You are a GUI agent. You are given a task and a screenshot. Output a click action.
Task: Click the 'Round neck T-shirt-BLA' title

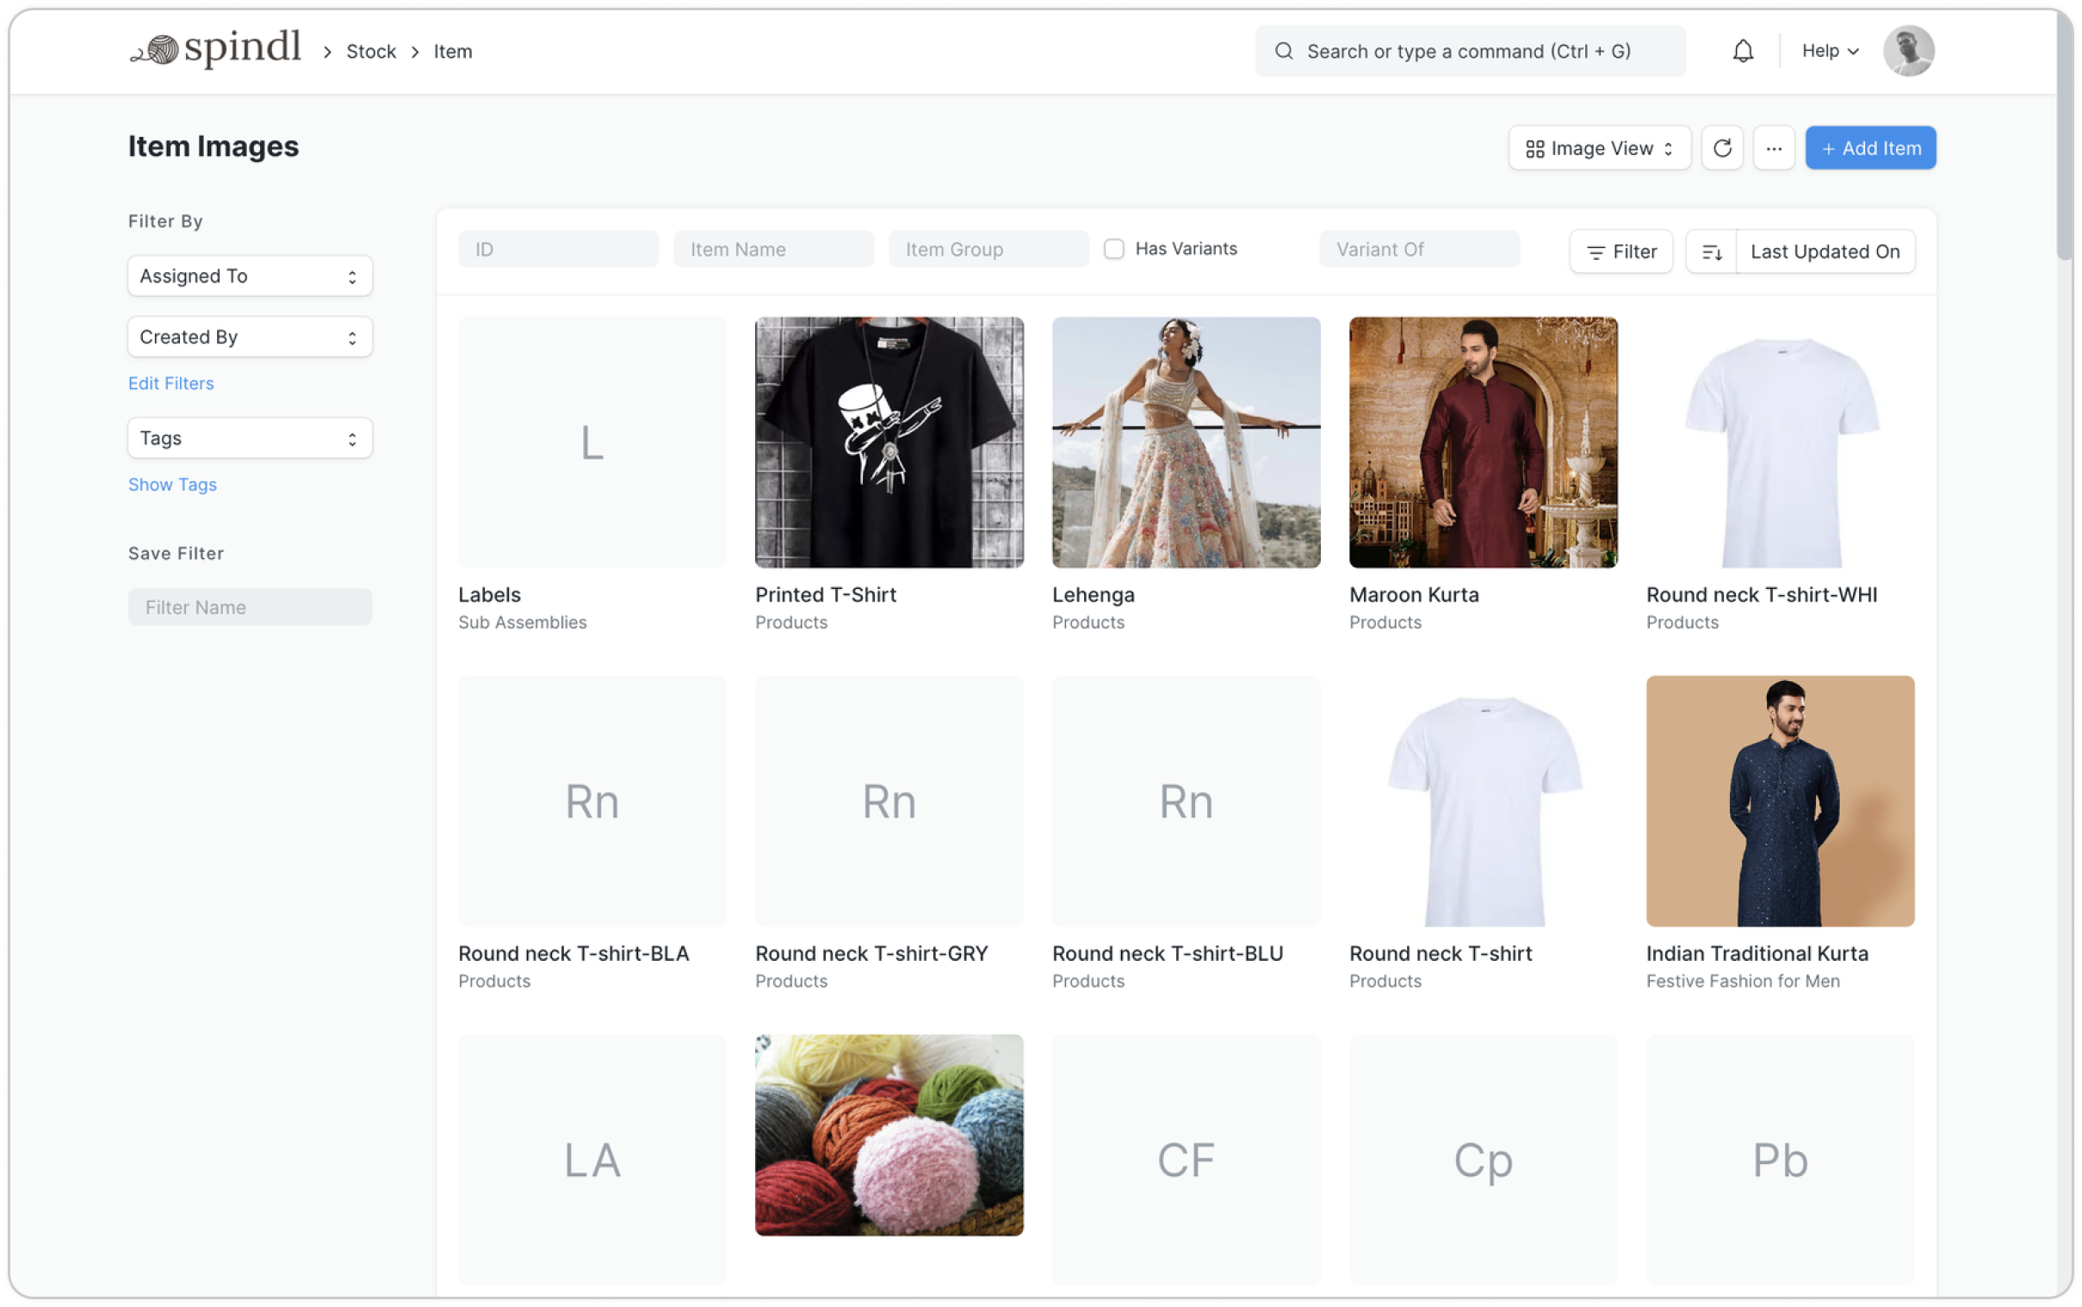(573, 953)
